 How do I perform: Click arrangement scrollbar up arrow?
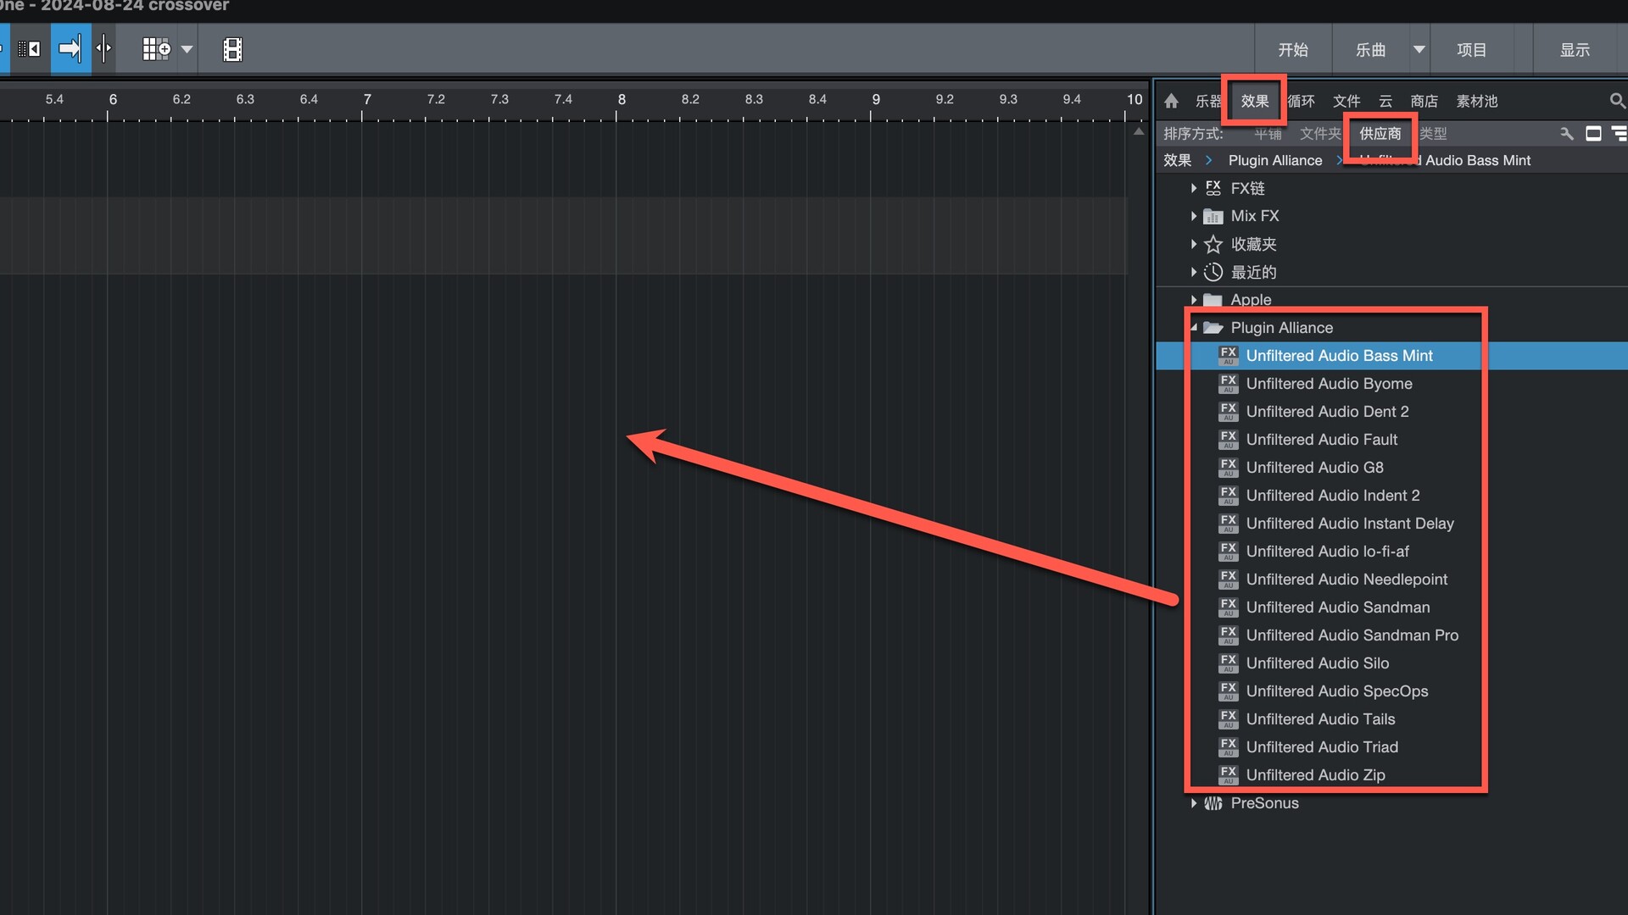[1138, 131]
